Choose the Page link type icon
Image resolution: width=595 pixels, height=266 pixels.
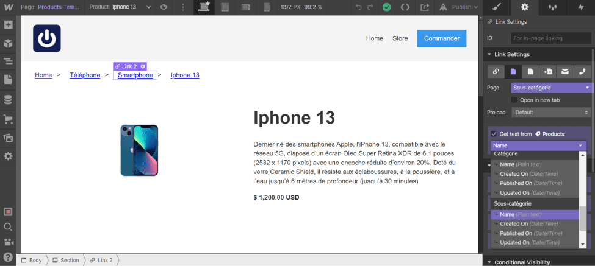[x=513, y=71]
